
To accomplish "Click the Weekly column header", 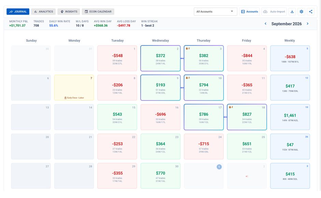I will click(290, 41).
